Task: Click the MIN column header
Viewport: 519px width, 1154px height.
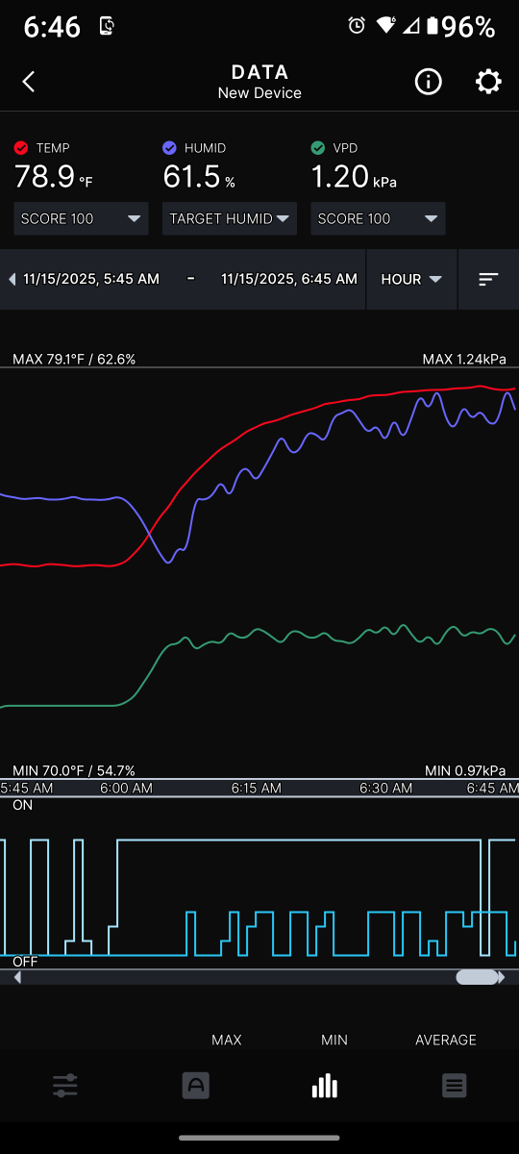Action: [x=334, y=1040]
